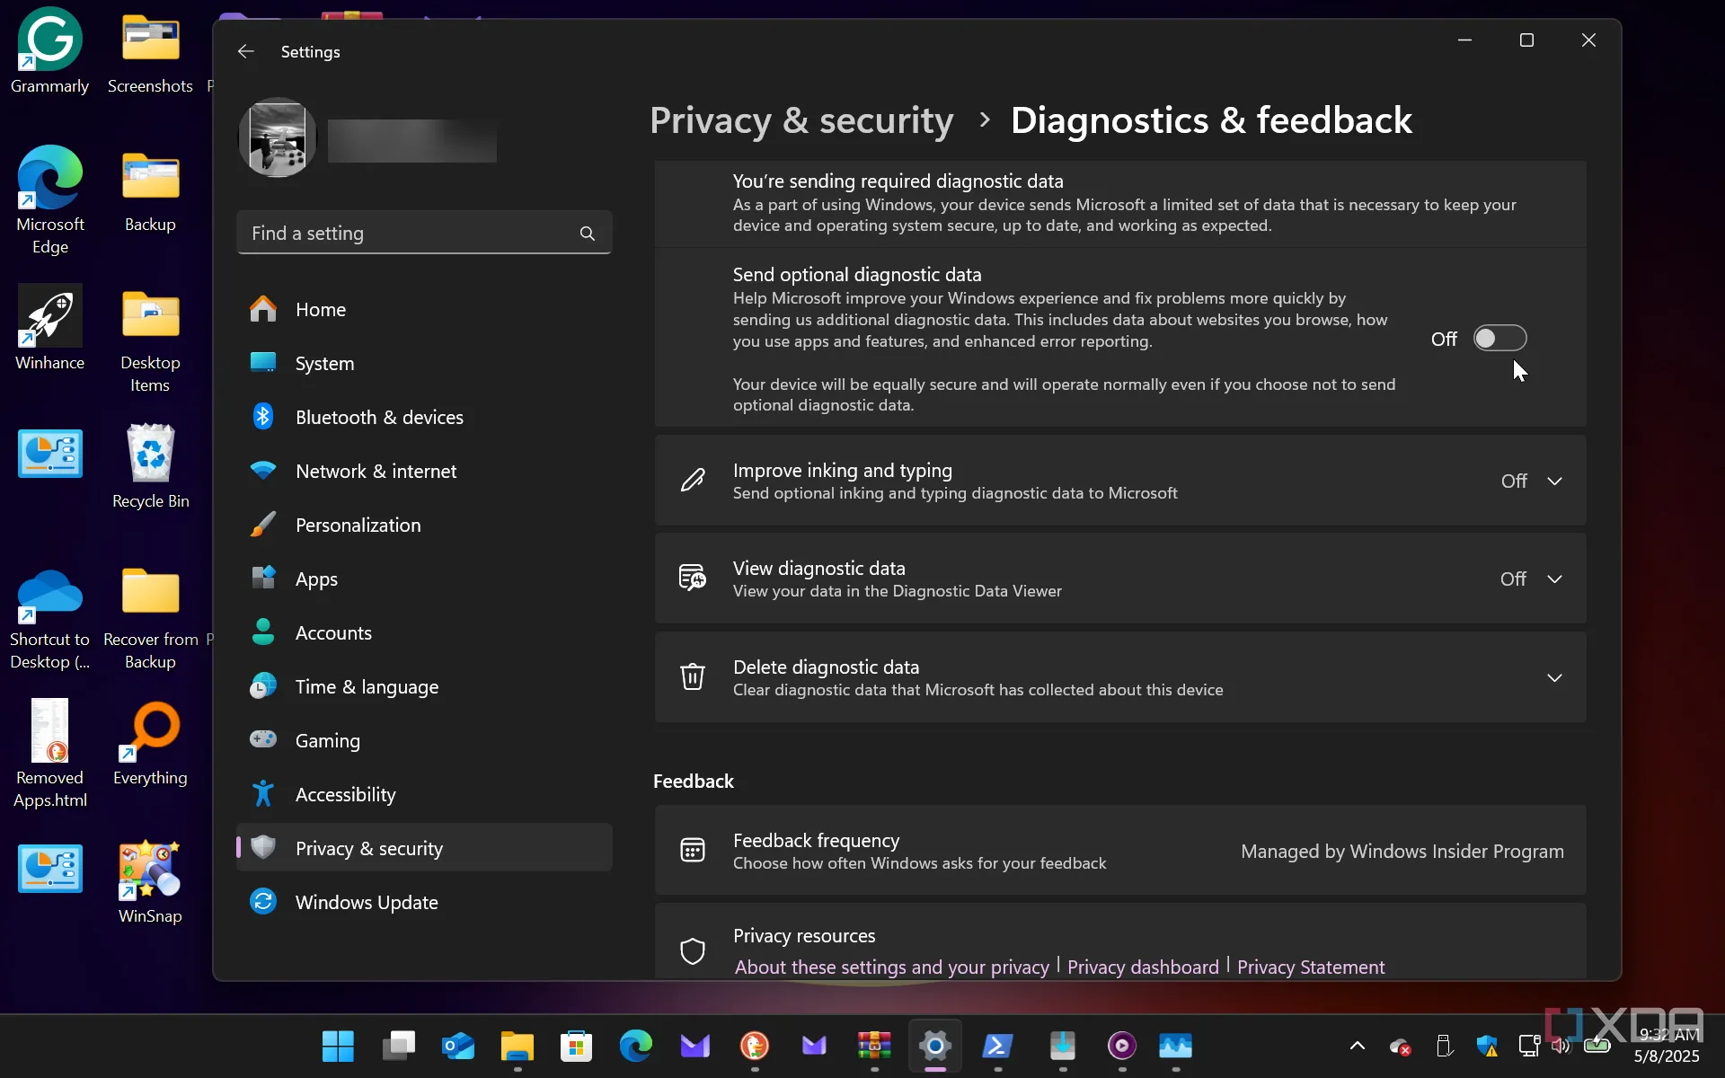This screenshot has width=1725, height=1078.
Task: Click the Delete diagnostic data trash icon
Action: tap(693, 677)
